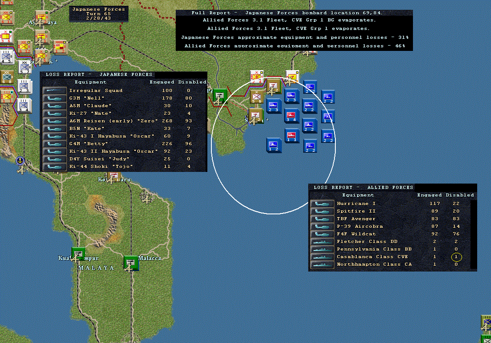
Task: Click the Spitfire II equipment name
Action: [x=356, y=211]
